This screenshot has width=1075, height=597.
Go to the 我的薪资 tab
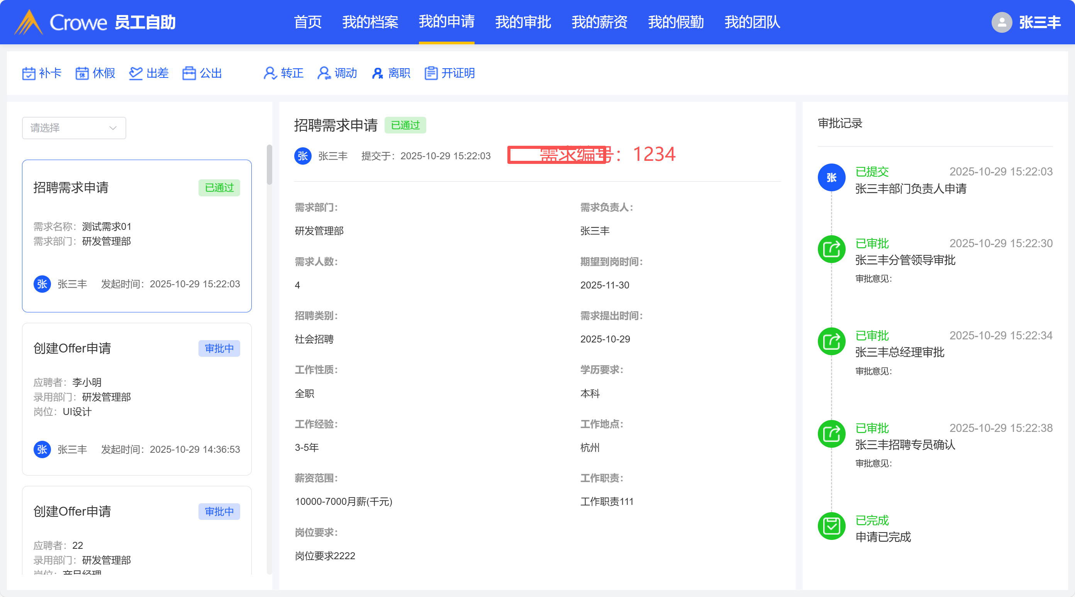599,22
